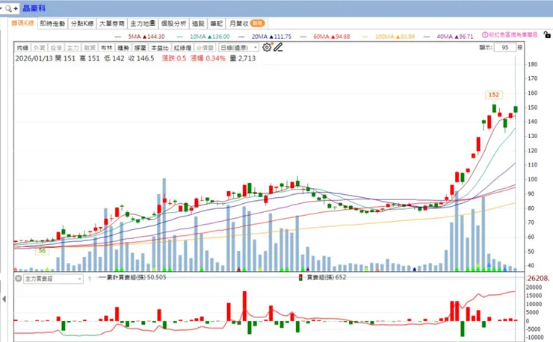Open the dropdown arrow before search icon
Viewport: 553px width, 342px height.
pos(1,8)
